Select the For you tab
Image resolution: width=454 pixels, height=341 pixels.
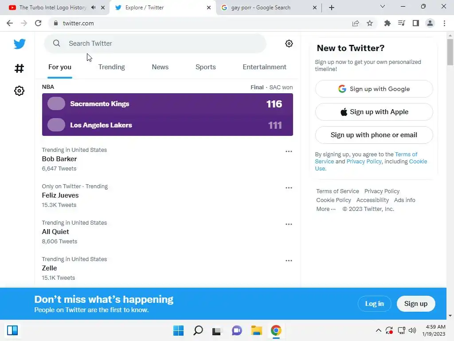coord(60,67)
